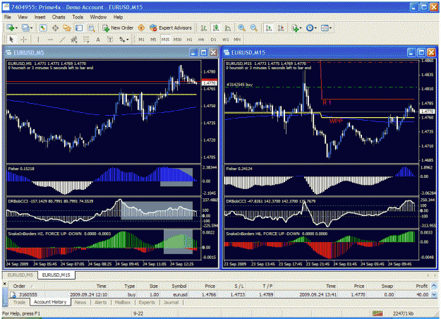Switch timeframe to D1
This screenshot has width=441, height=319.
click(x=213, y=40)
